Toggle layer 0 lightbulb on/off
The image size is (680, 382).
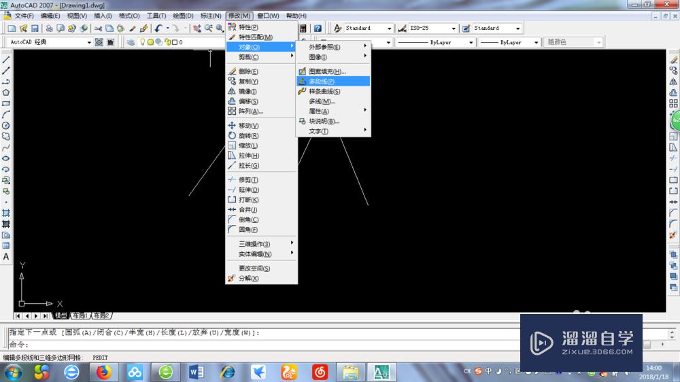142,42
